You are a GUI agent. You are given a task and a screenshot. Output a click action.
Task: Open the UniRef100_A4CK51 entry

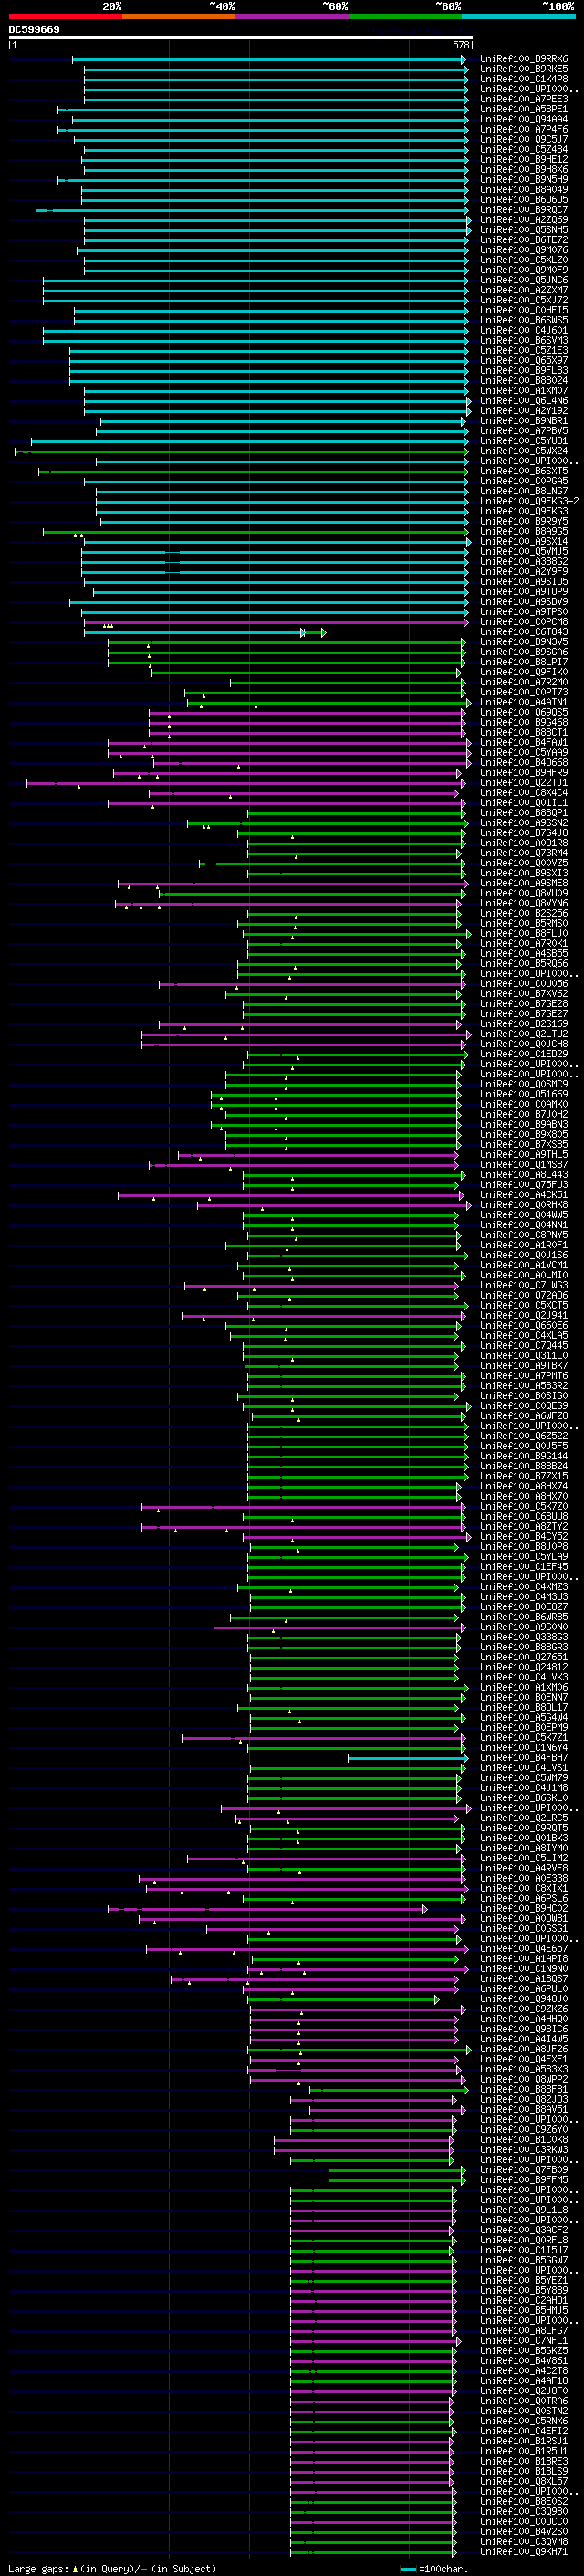point(523,1195)
